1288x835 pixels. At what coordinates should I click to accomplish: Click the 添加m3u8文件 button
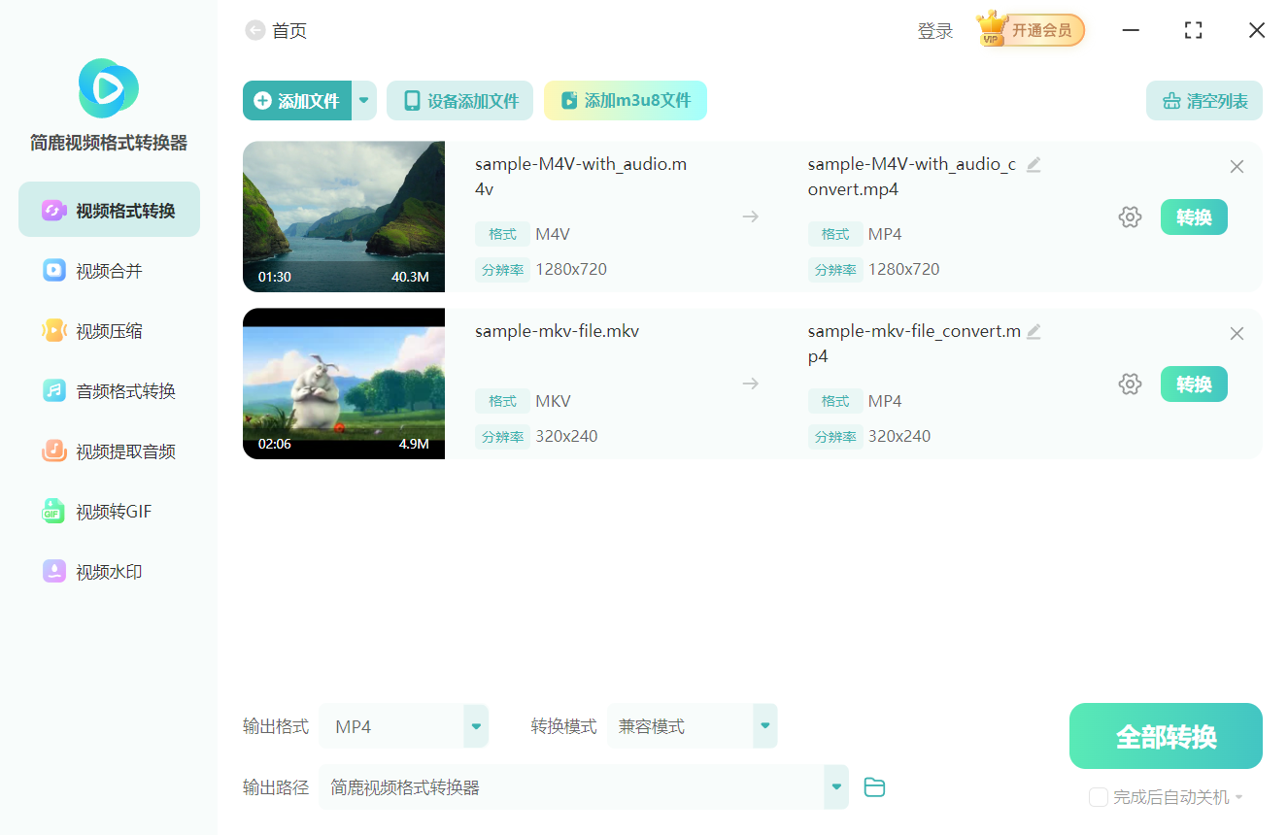click(x=626, y=100)
